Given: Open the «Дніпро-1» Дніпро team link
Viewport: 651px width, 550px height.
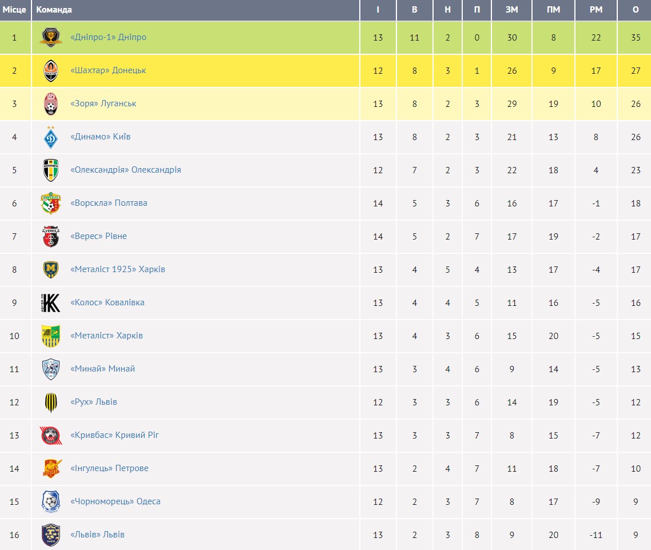Looking at the screenshot, I should 108,37.
